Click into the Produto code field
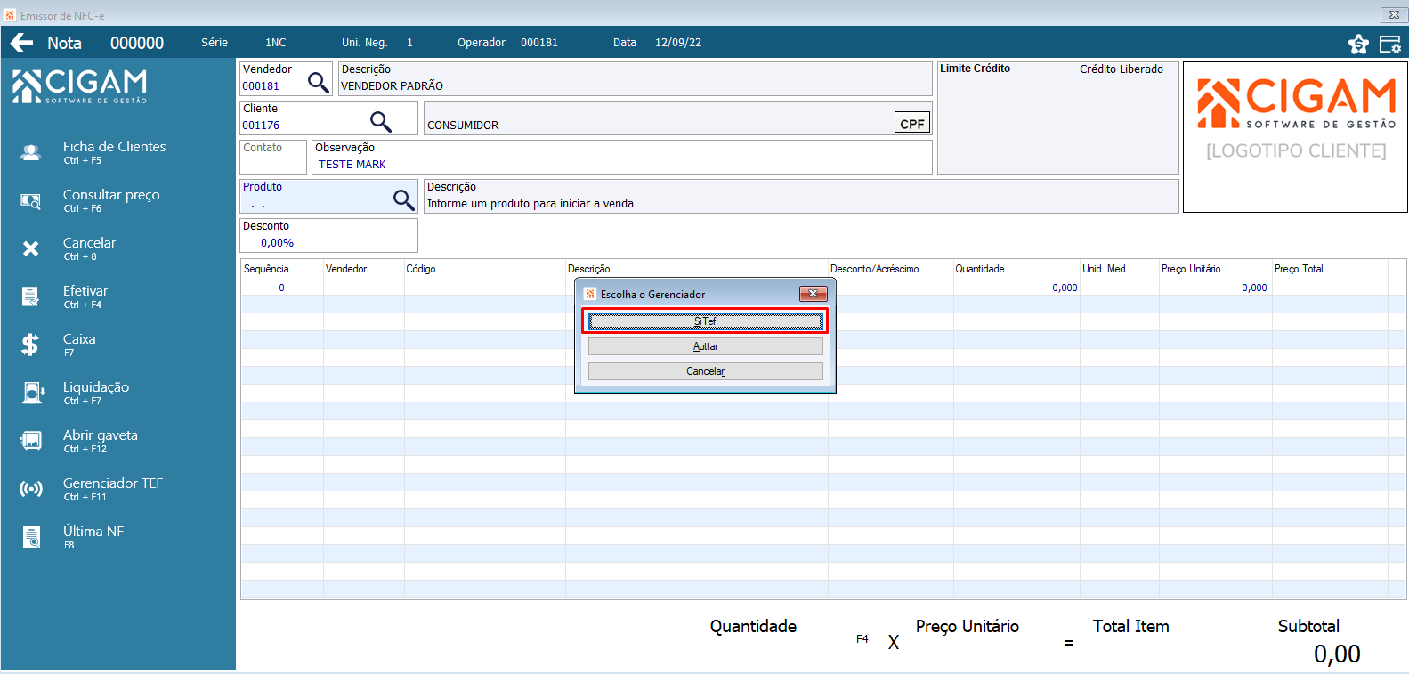This screenshot has width=1409, height=674. click(x=315, y=204)
